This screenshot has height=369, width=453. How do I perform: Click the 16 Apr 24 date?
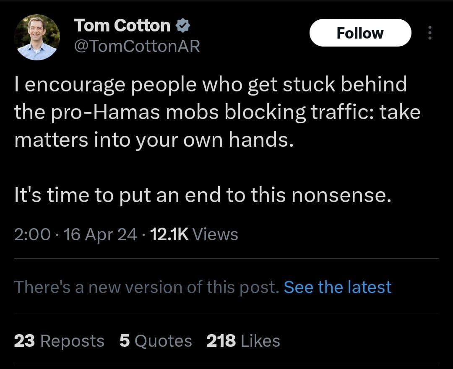(101, 234)
